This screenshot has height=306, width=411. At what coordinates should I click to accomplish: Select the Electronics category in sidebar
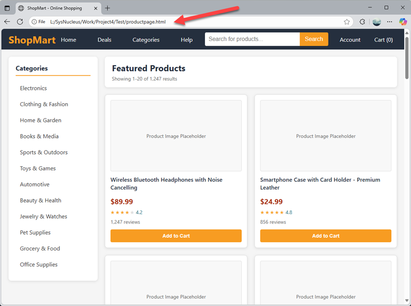pos(33,88)
